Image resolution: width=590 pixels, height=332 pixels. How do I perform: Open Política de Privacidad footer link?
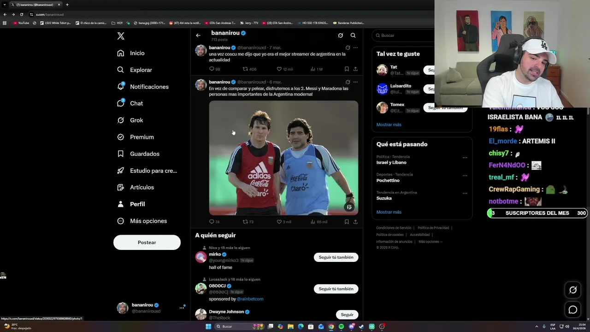433,228
